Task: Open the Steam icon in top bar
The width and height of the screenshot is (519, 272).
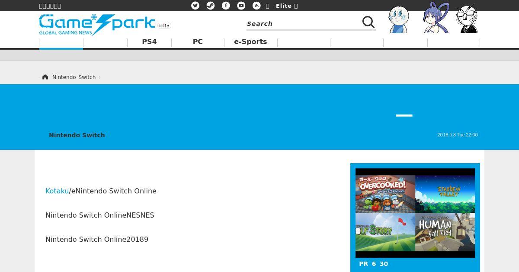Action: [x=211, y=6]
